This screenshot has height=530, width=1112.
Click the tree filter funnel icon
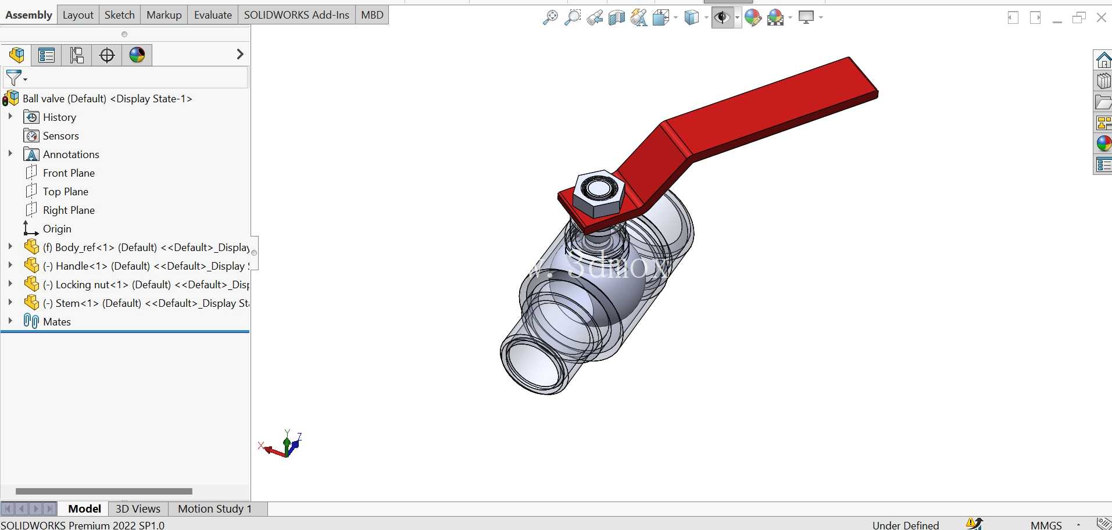tap(14, 77)
